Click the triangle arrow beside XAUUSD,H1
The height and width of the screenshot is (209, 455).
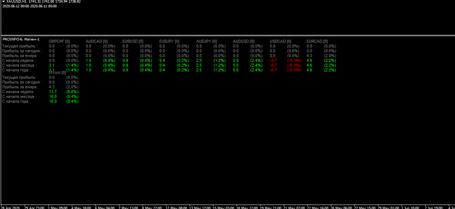3,2
